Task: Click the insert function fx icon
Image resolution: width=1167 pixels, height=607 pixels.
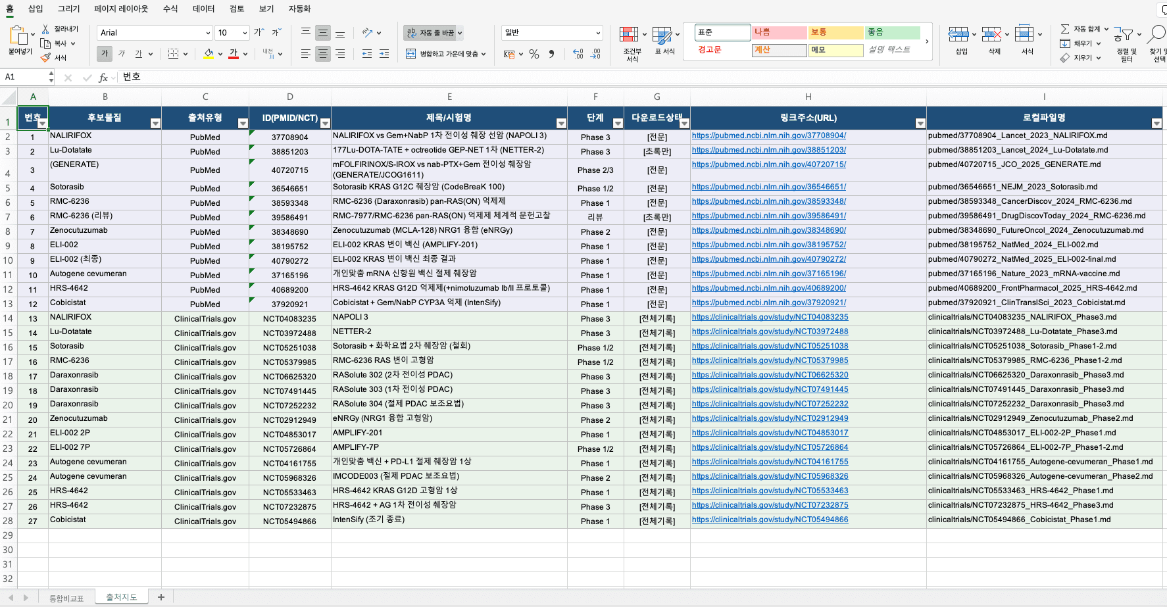Action: coord(103,78)
